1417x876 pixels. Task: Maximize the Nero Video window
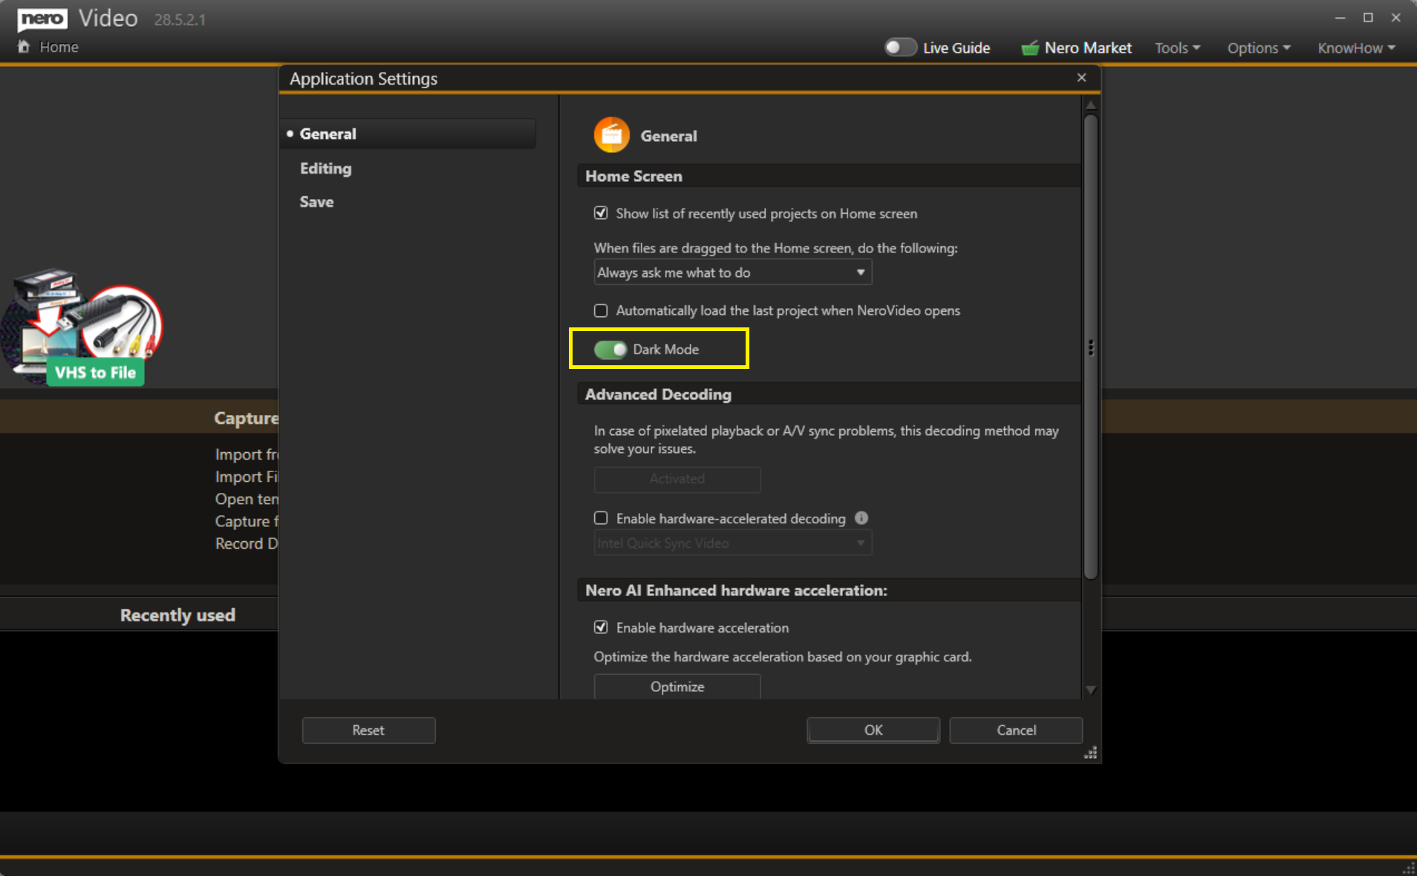click(1368, 18)
